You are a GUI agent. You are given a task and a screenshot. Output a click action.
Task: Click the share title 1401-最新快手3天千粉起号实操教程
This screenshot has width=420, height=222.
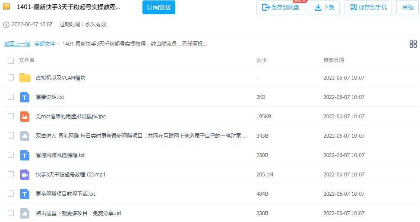pyautogui.click(x=69, y=7)
